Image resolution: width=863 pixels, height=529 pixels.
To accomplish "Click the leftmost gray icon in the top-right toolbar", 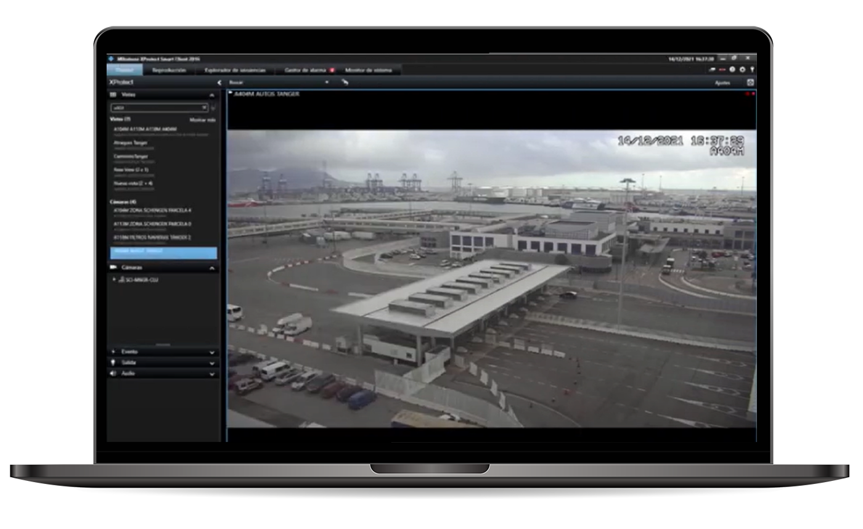I will click(x=713, y=70).
